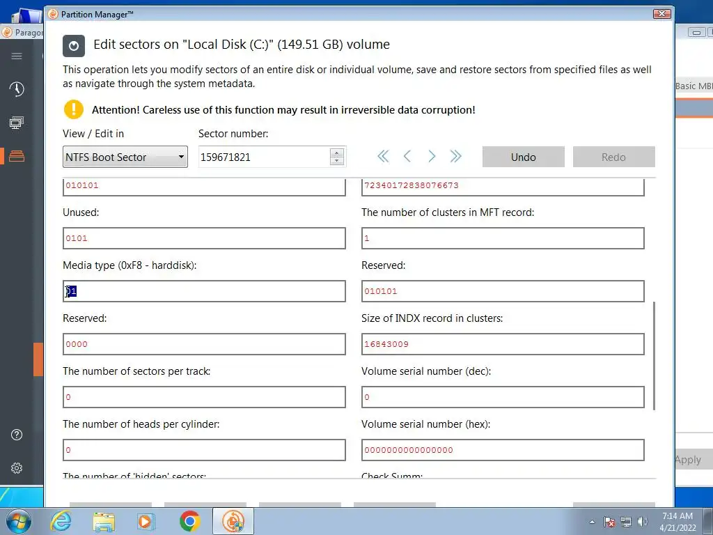Image resolution: width=713 pixels, height=535 pixels.
Task: Click Size of INDX record field
Action: tap(503, 344)
